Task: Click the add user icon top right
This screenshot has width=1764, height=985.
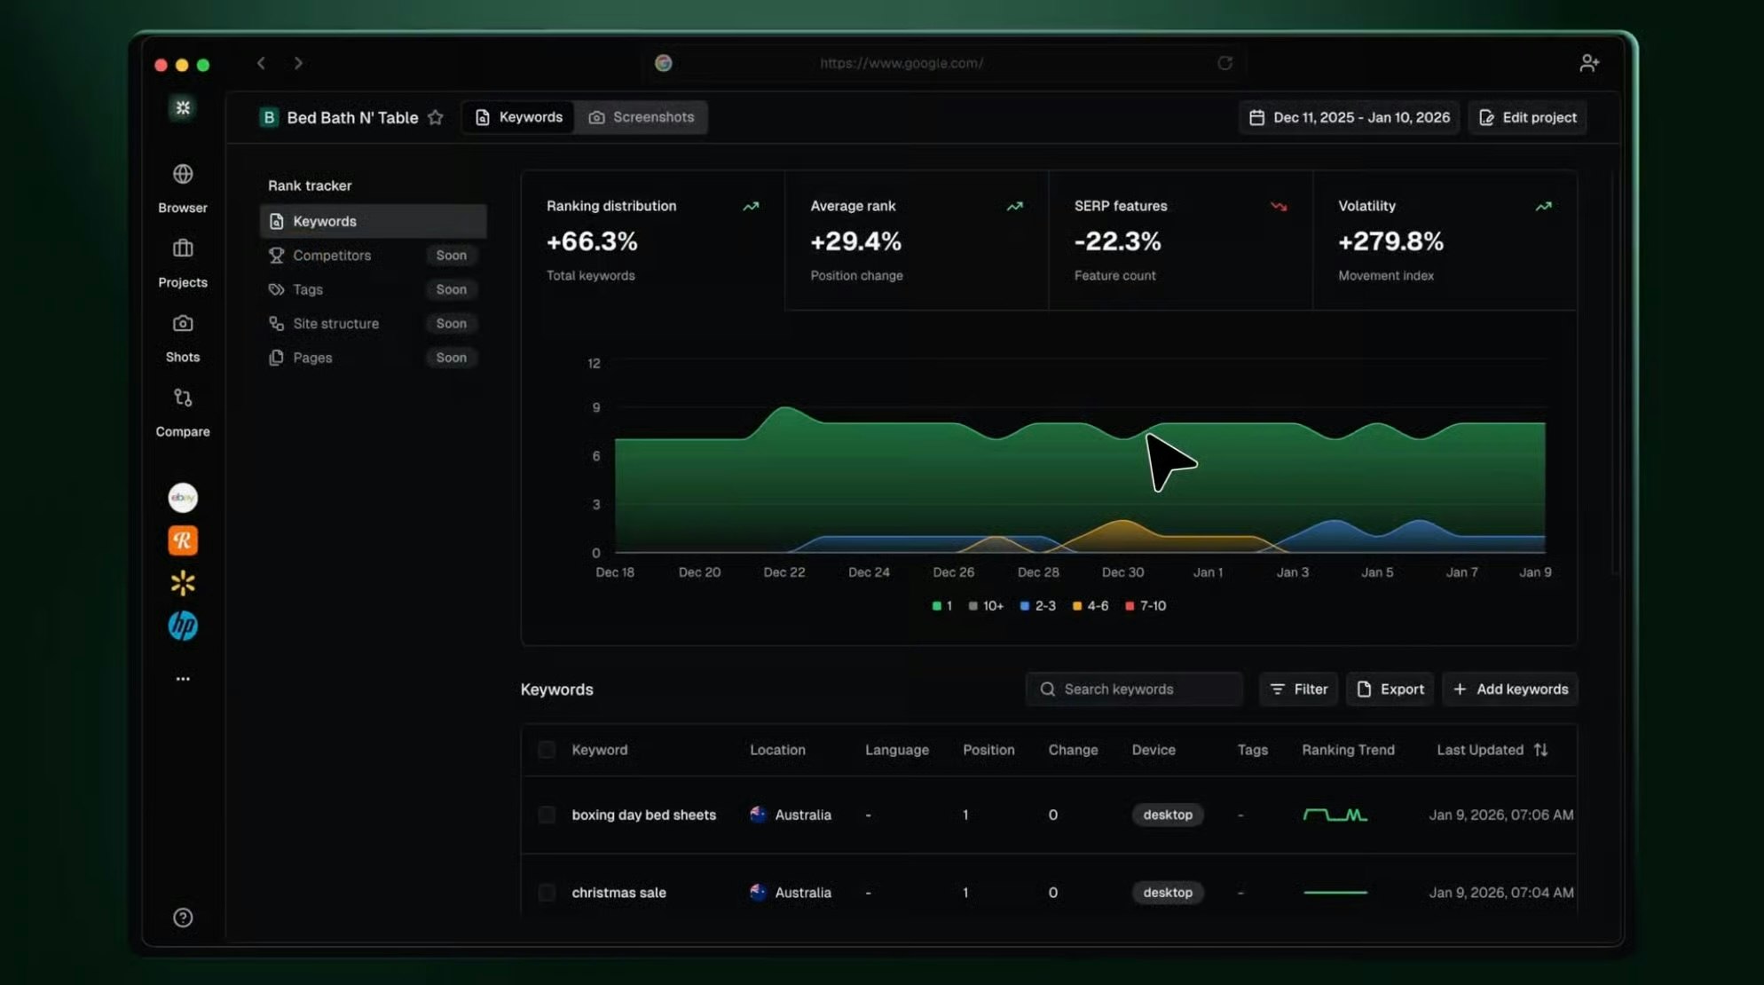Action: [x=1588, y=63]
